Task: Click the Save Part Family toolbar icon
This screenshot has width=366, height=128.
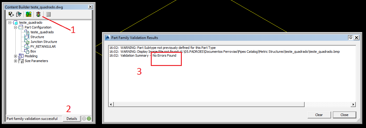Action: tap(11, 14)
